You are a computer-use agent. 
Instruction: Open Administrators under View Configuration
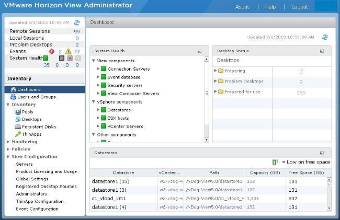tap(31, 194)
